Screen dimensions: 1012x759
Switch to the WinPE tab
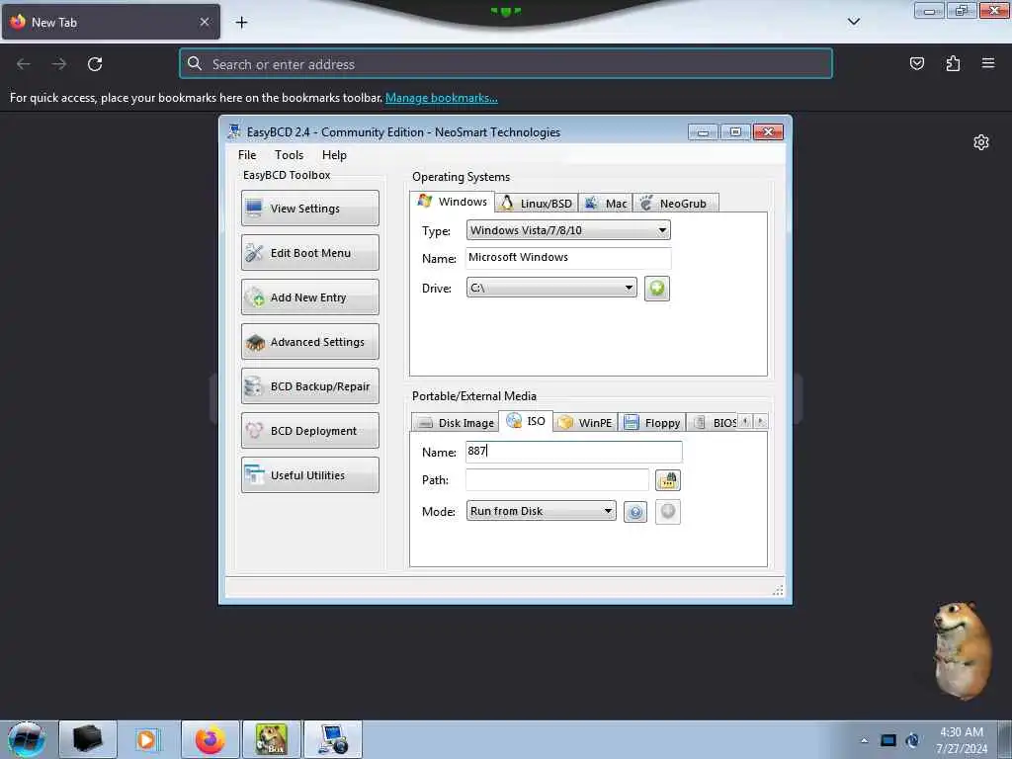tap(585, 423)
